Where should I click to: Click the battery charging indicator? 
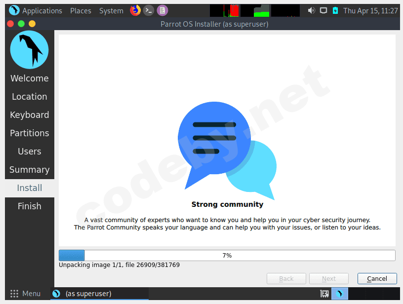(x=335, y=10)
